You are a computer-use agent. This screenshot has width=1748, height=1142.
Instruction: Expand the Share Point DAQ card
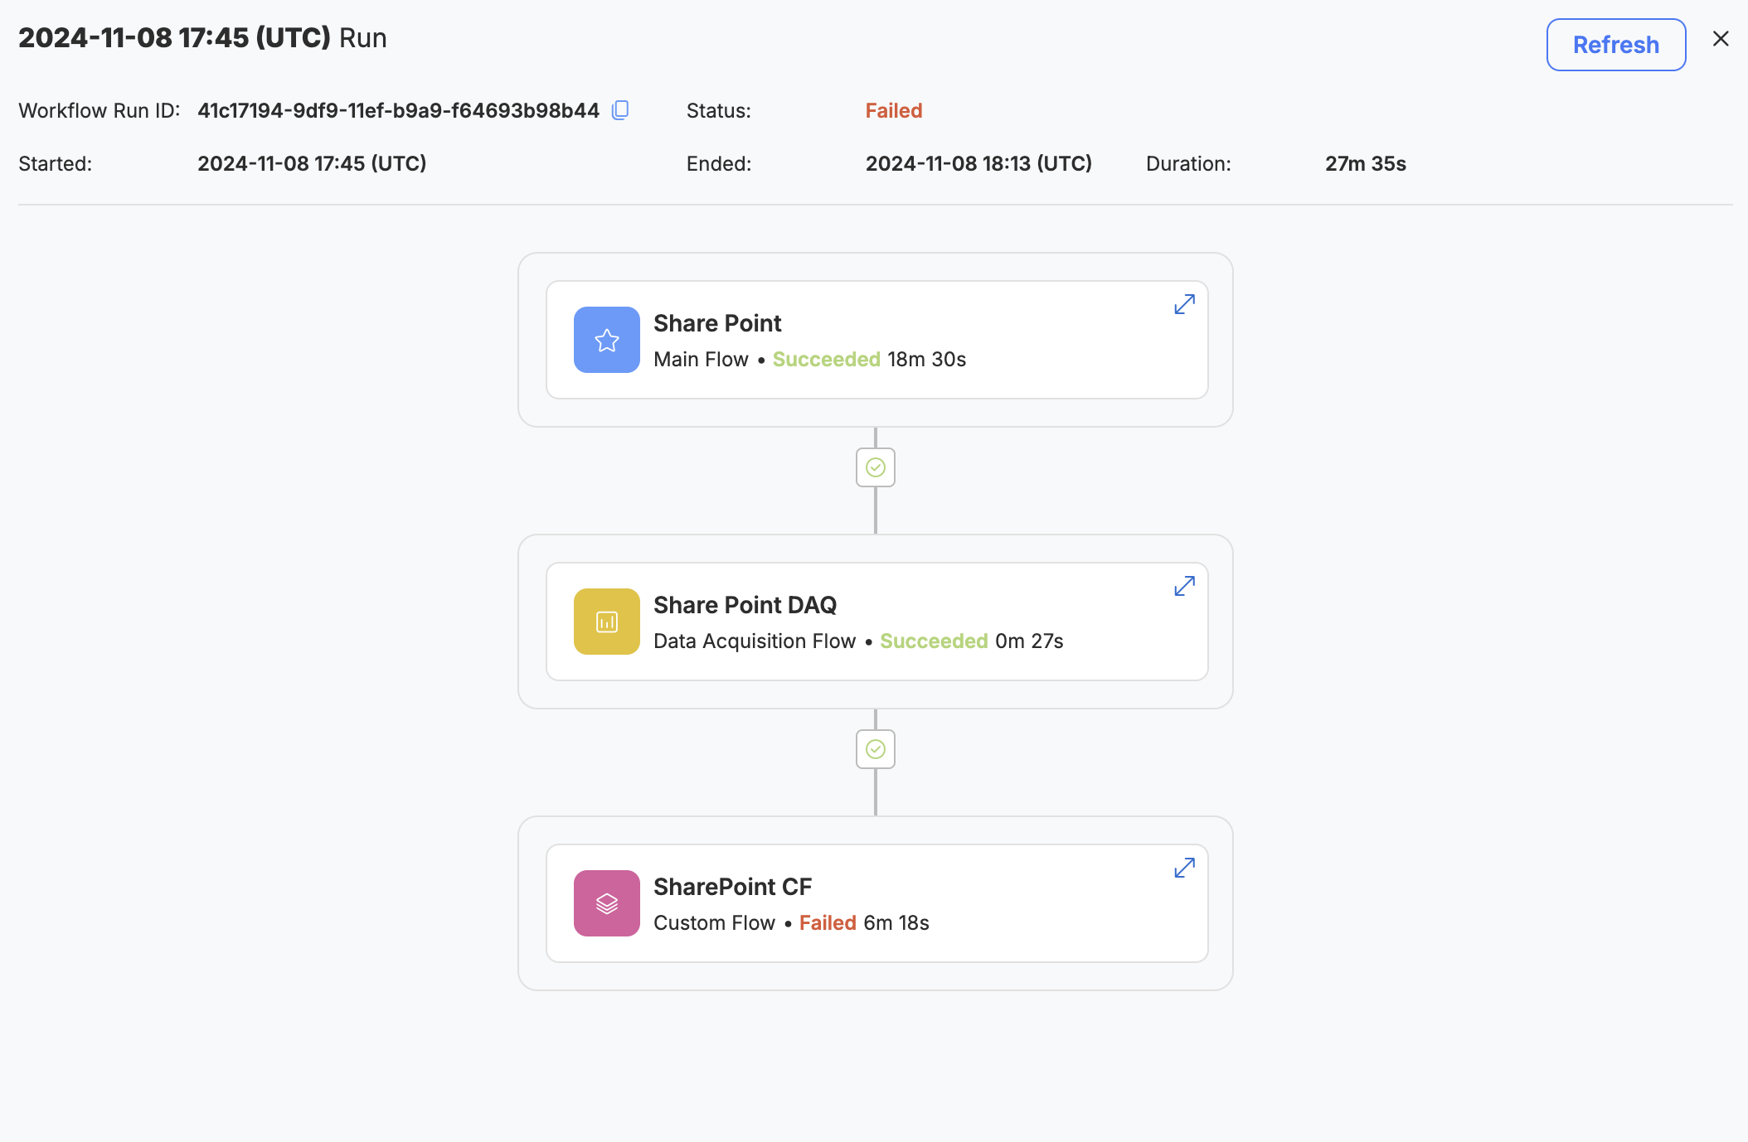coord(1184,586)
